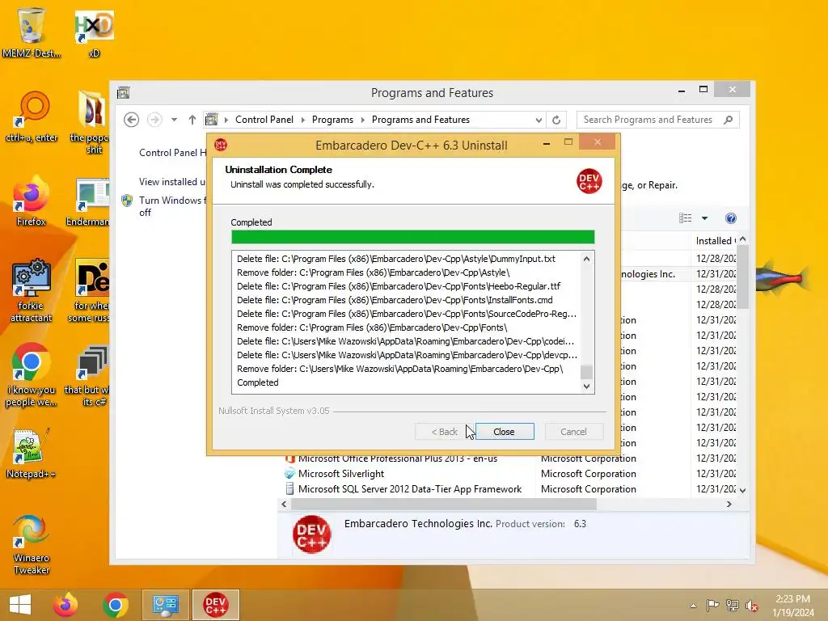Switch to Control Panel taskbar item
Viewport: 828px width, 621px height.
tap(165, 605)
